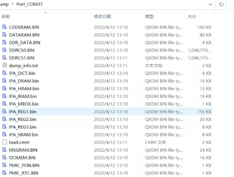
Task: Click the load.cmm file icon
Action: (x=4, y=142)
